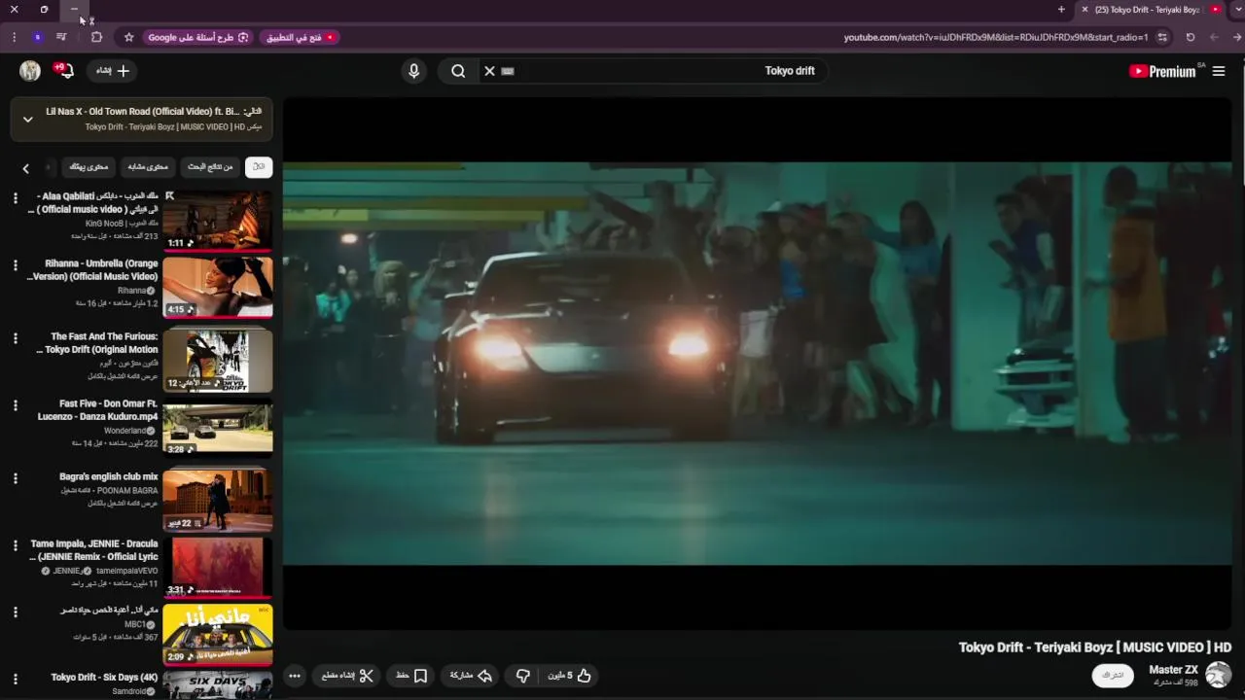Screen dimensions: 1245x700
Task: Play the Danza Kuduro video thumbnail
Action: click(218, 427)
